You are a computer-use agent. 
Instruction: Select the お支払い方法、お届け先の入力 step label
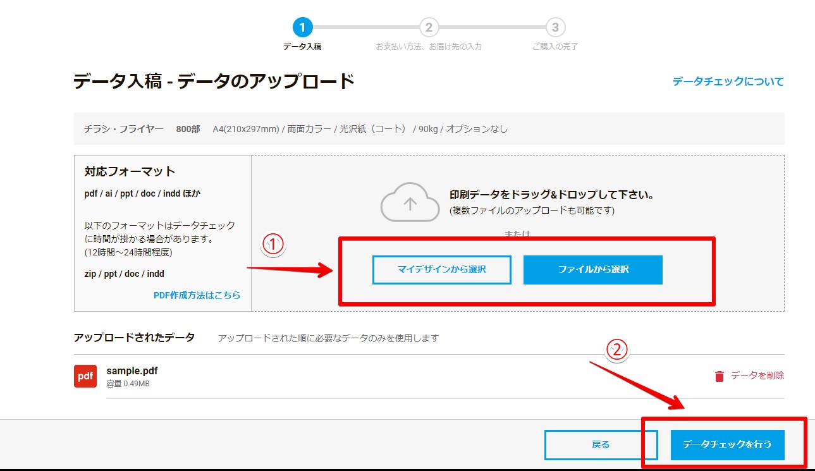pyautogui.click(x=429, y=47)
